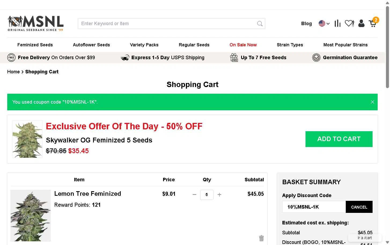Open the On Sale Now menu

click(243, 45)
